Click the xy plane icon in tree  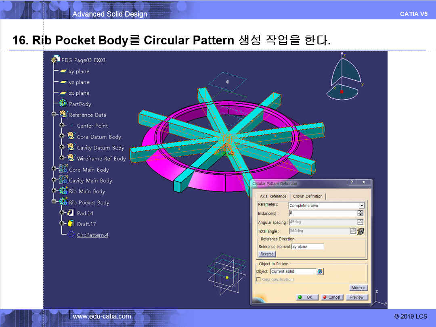63,71
